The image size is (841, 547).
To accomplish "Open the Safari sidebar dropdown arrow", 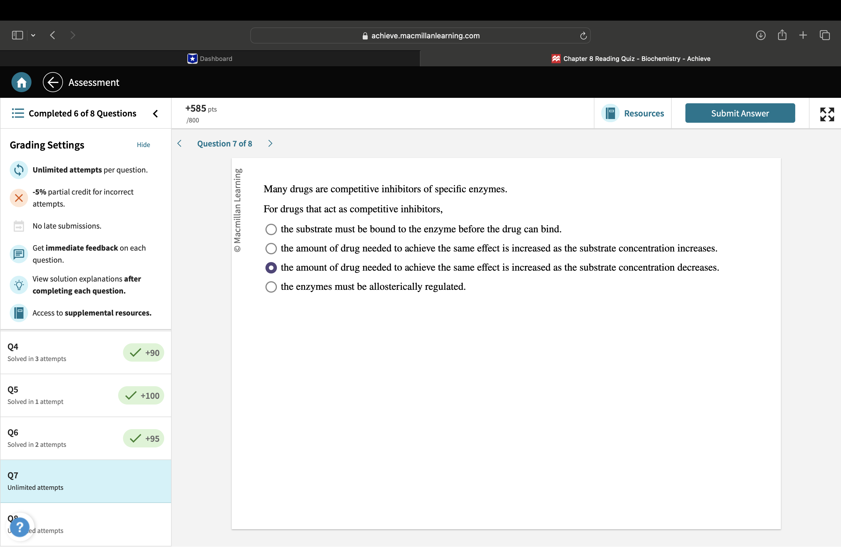I will (33, 35).
